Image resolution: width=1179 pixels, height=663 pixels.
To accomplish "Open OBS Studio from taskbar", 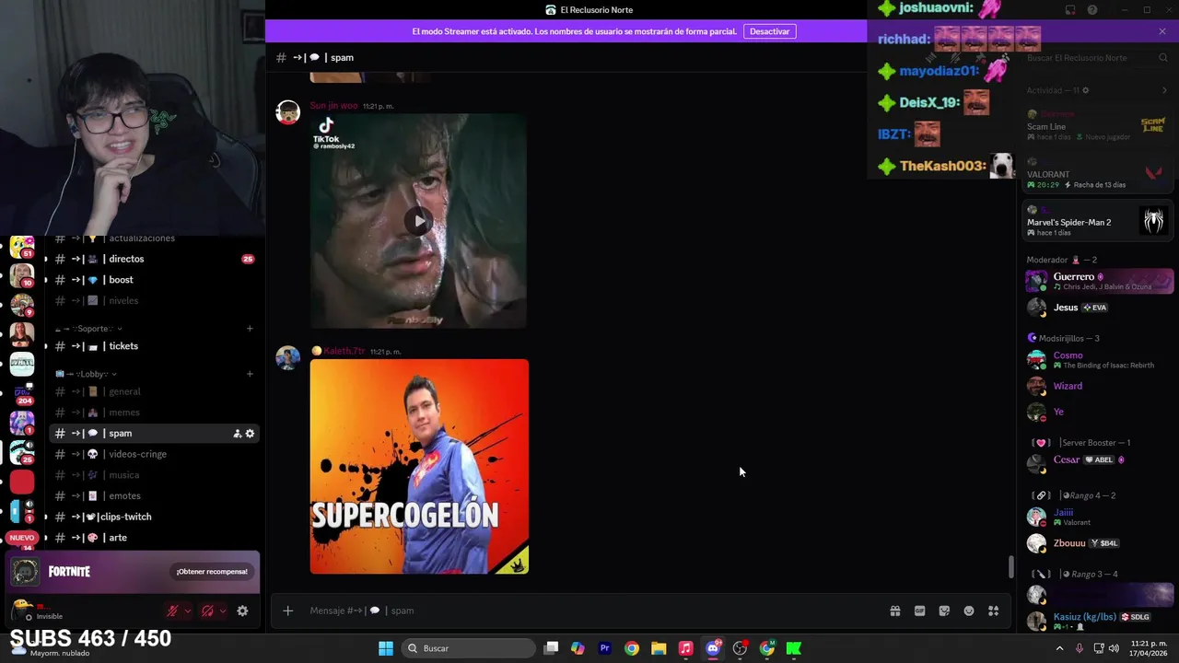I will pos(740,648).
